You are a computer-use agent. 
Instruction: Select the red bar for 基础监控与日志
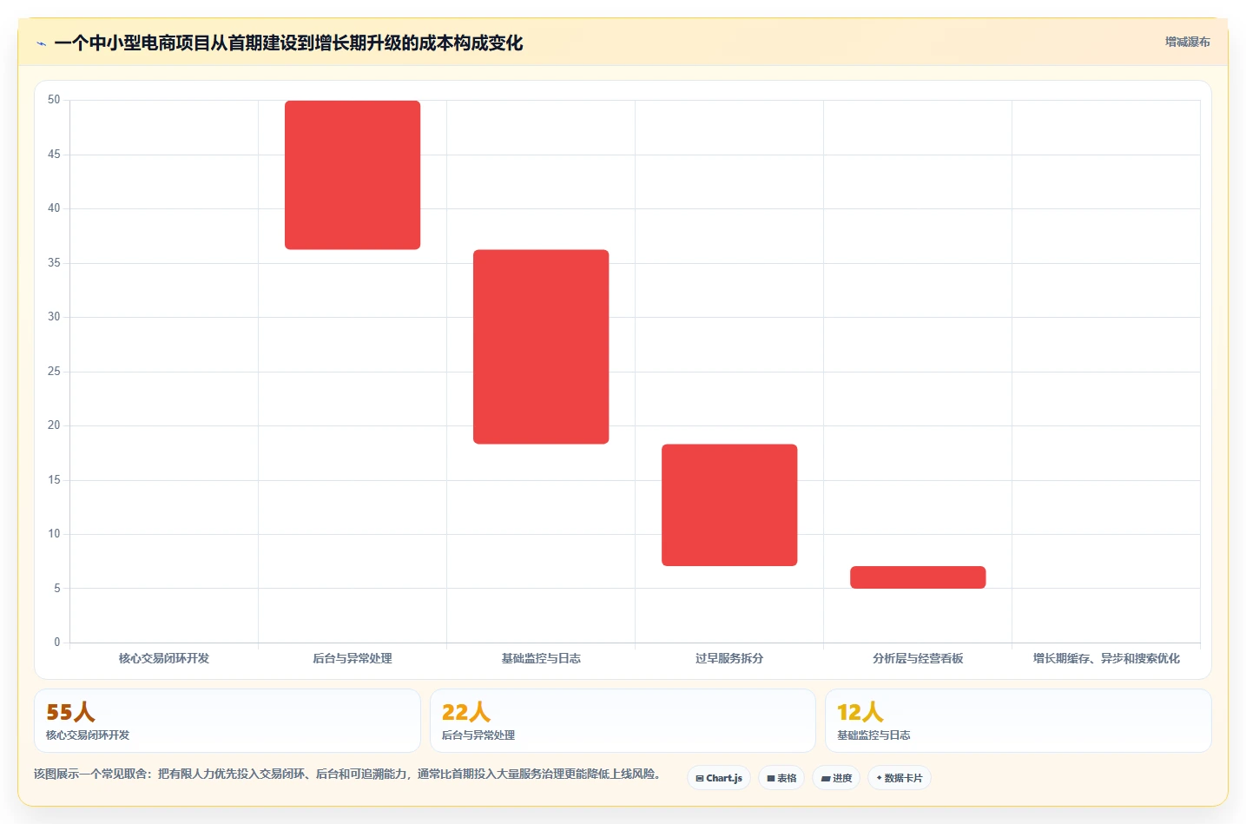[541, 347]
